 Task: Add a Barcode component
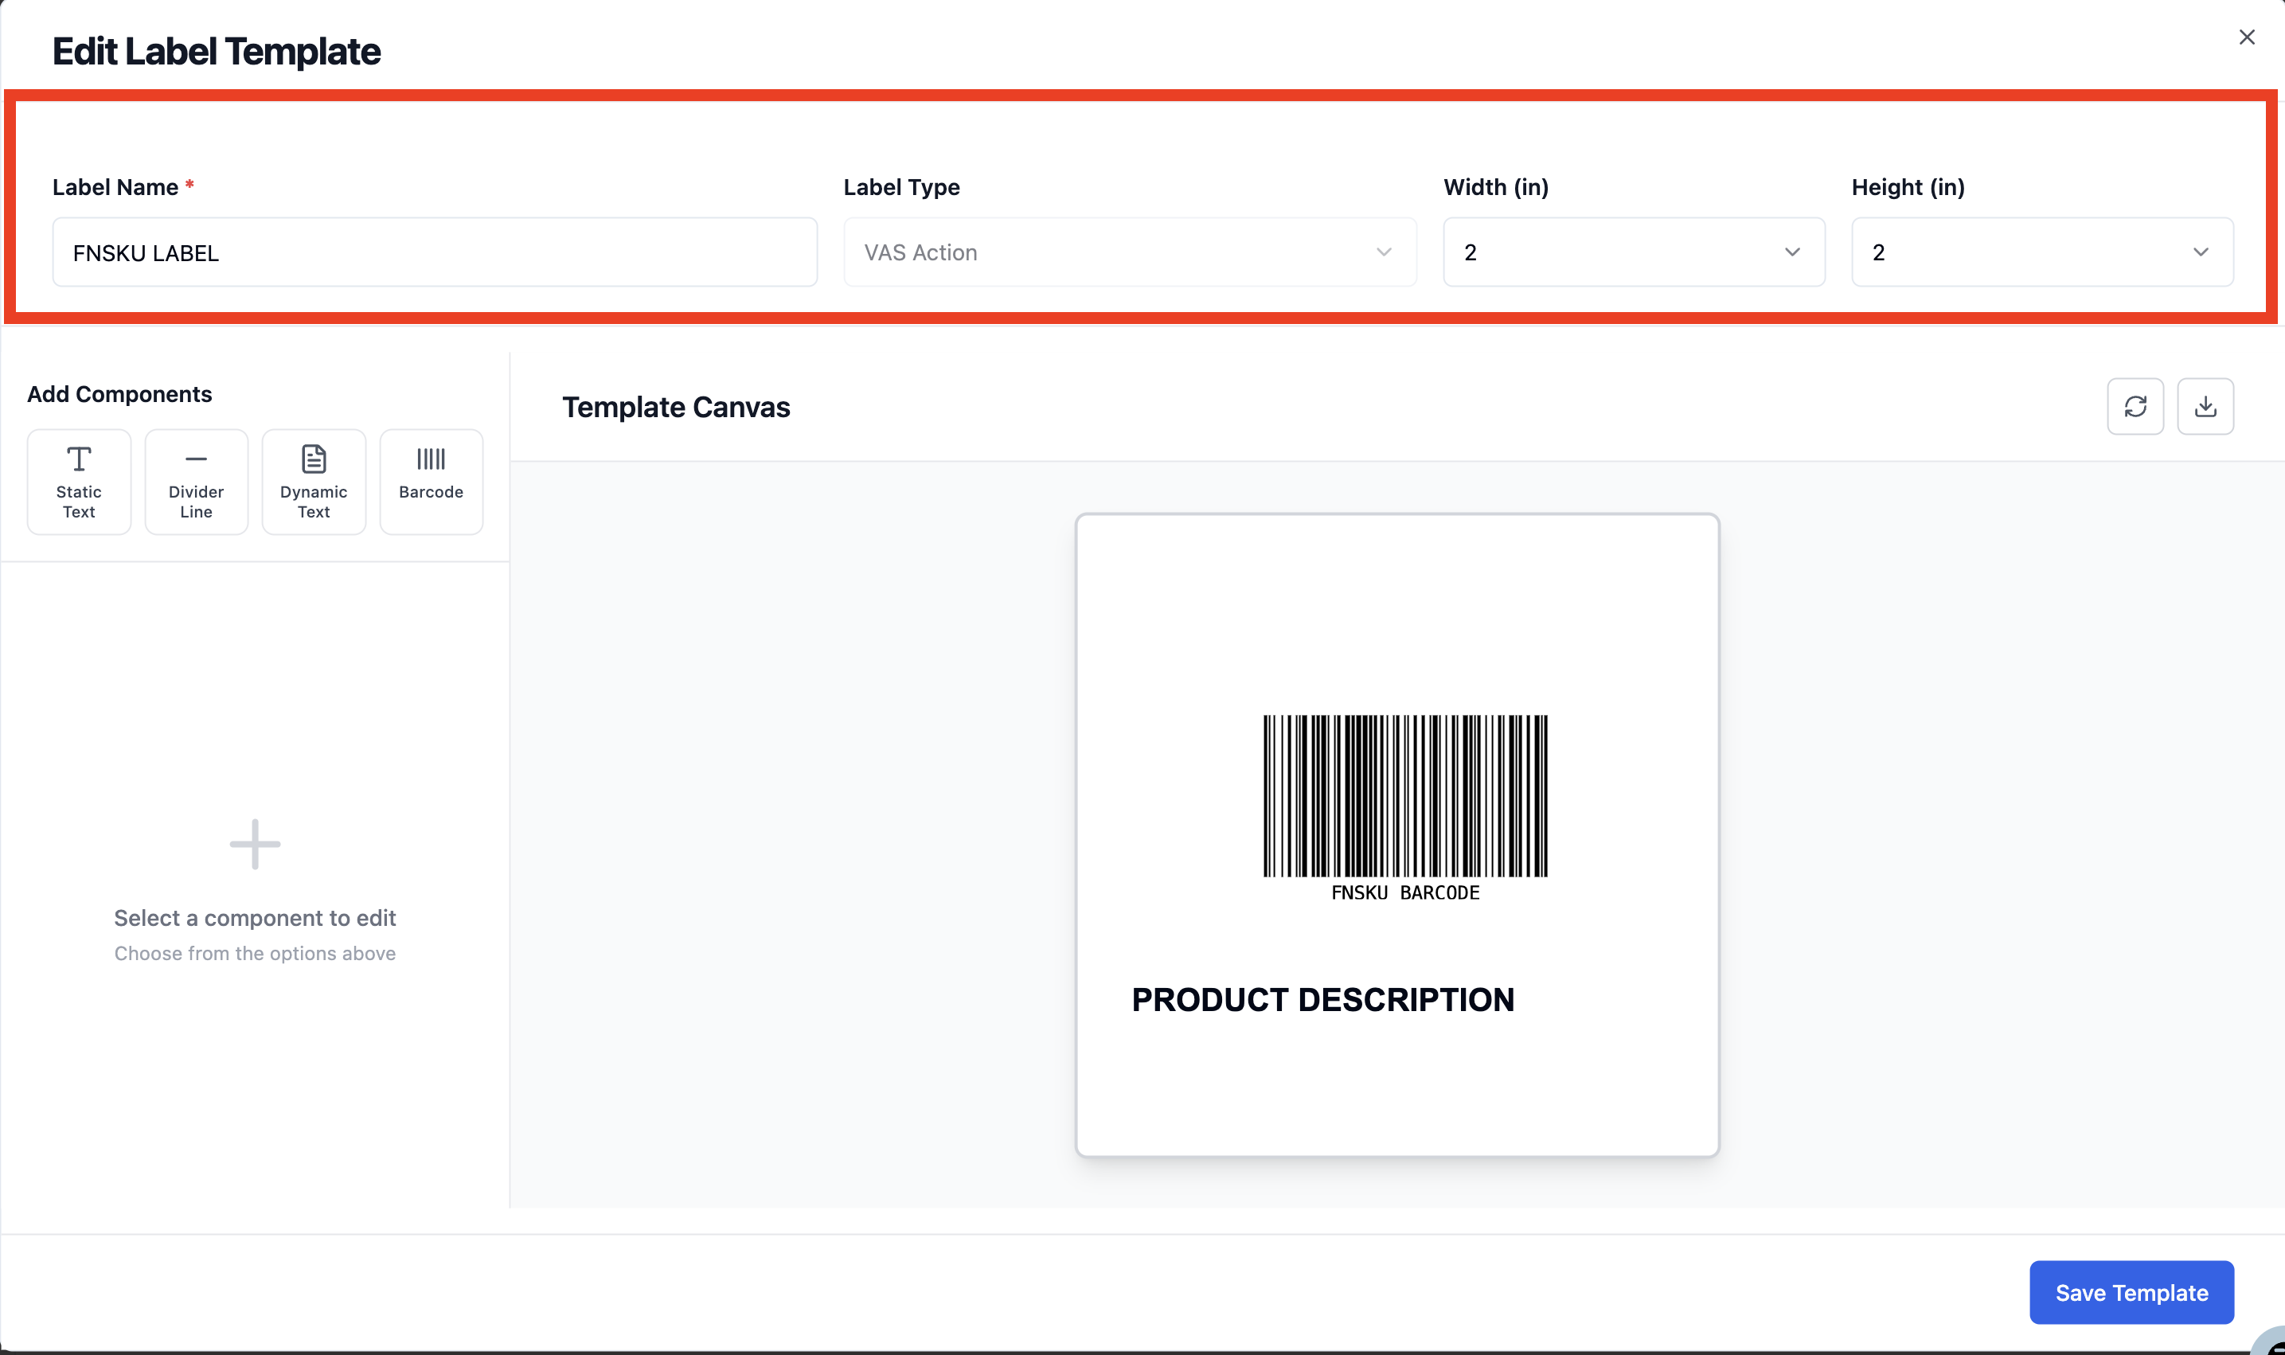(x=431, y=481)
